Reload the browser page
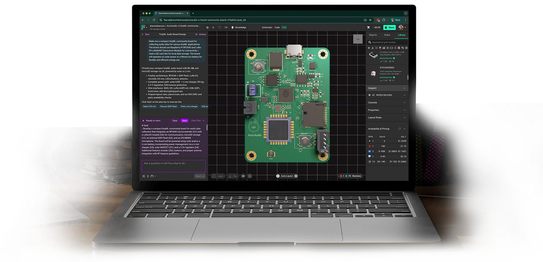The image size is (543, 262). pyautogui.click(x=154, y=20)
